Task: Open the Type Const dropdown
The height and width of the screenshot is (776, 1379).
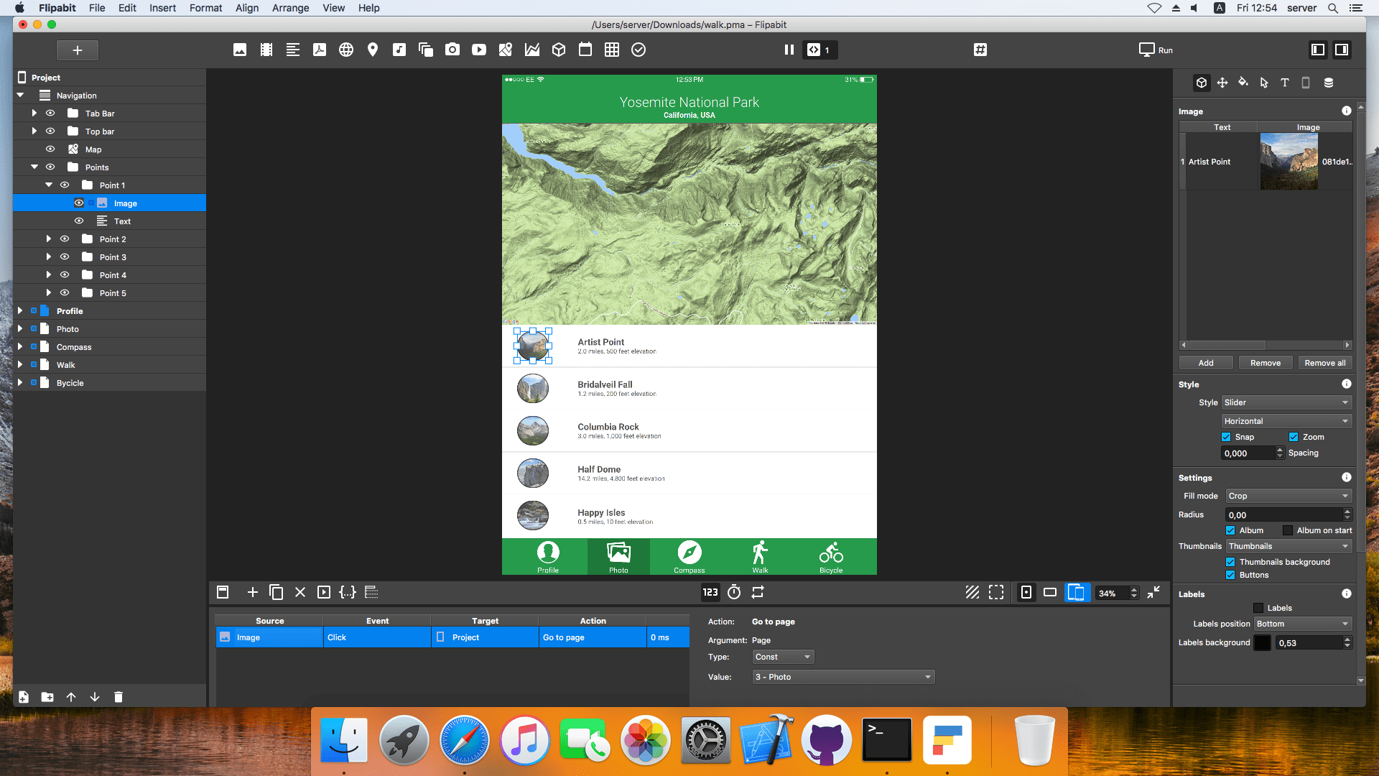Action: tap(783, 657)
